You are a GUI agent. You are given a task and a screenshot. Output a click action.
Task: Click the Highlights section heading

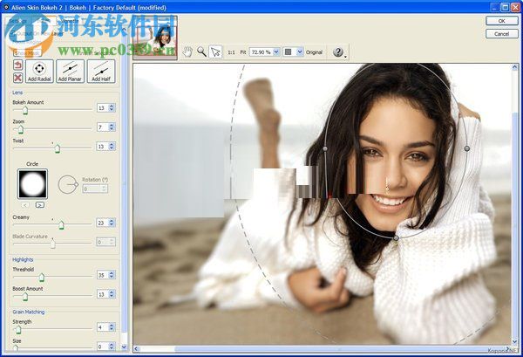(x=23, y=260)
